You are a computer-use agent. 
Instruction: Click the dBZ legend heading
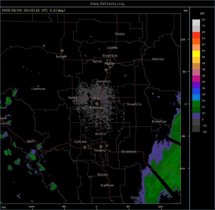pos(202,13)
